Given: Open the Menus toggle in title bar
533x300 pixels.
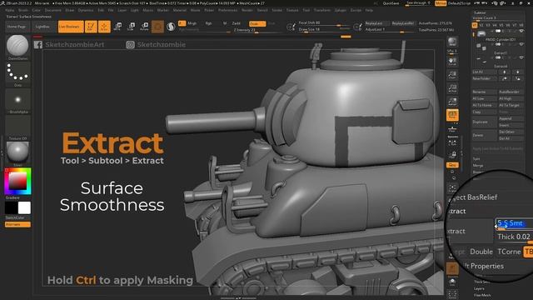Looking at the screenshot, I should [x=441, y=3].
